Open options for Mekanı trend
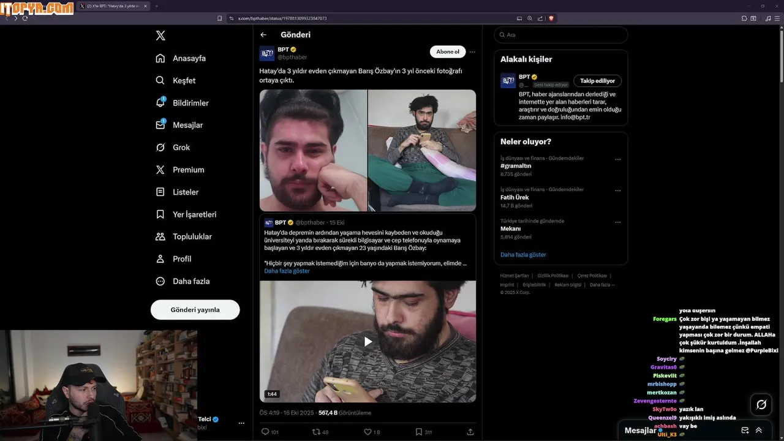The image size is (784, 441). pyautogui.click(x=617, y=222)
